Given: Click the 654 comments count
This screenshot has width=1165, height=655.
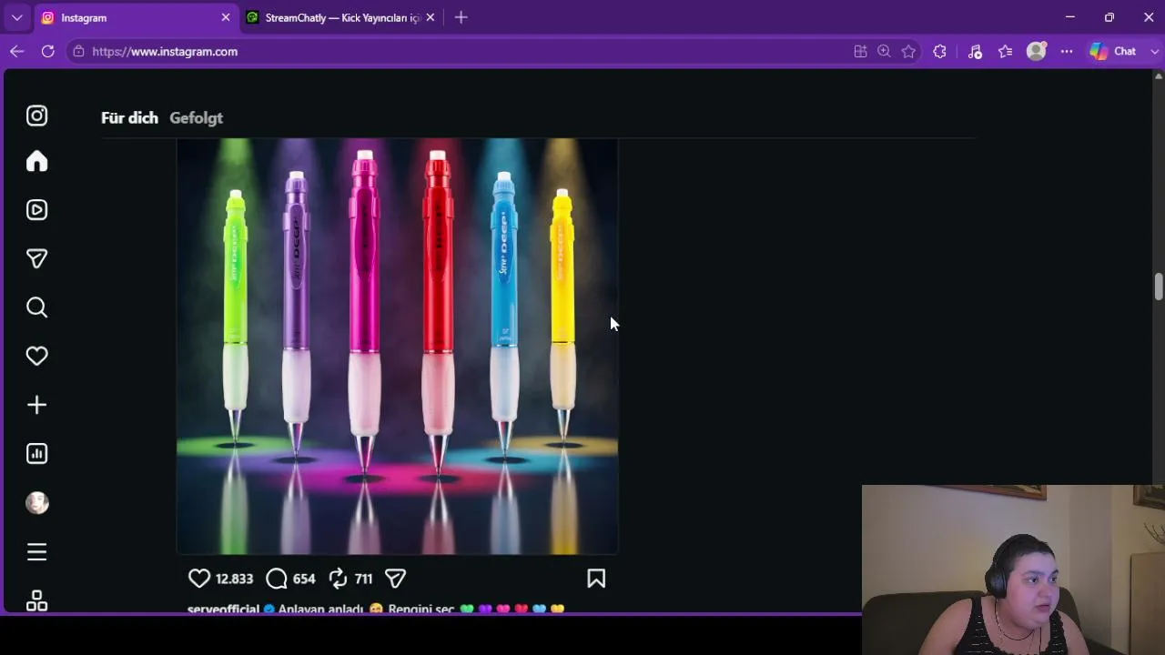Looking at the screenshot, I should [x=304, y=579].
